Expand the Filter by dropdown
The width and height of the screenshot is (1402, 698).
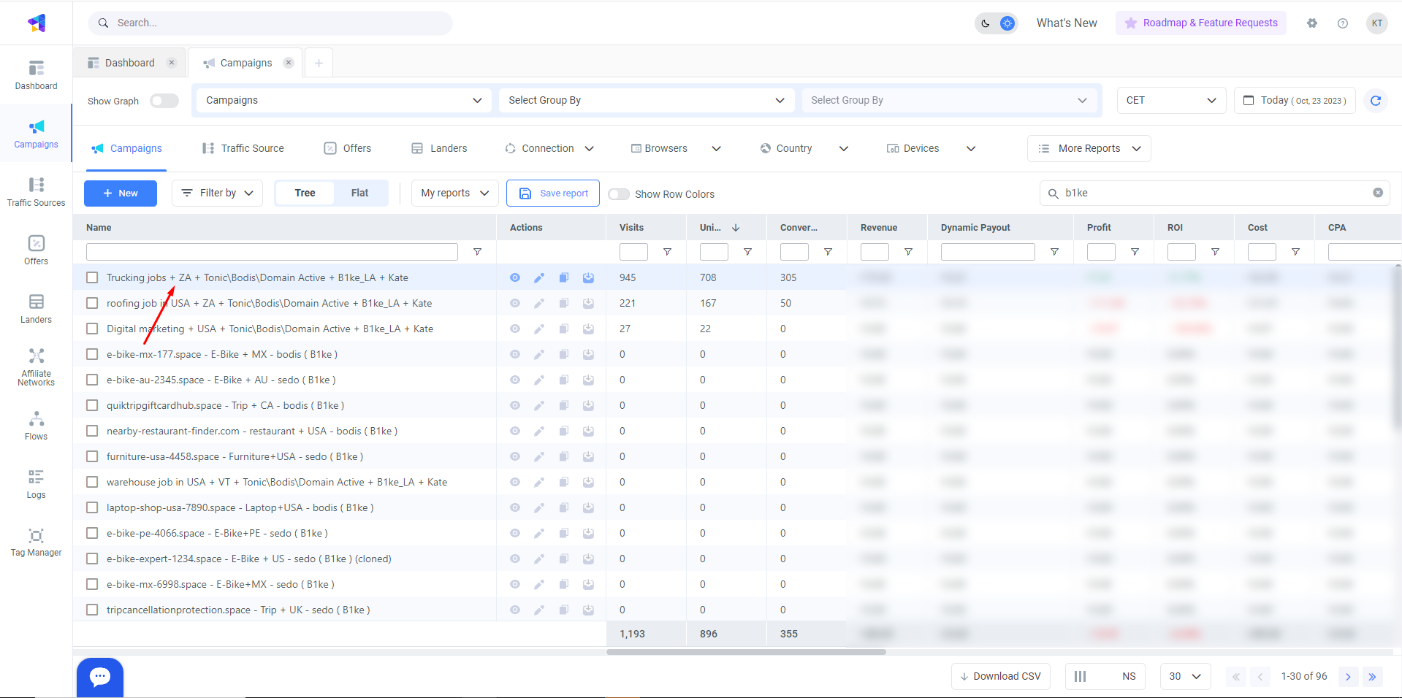pos(218,193)
